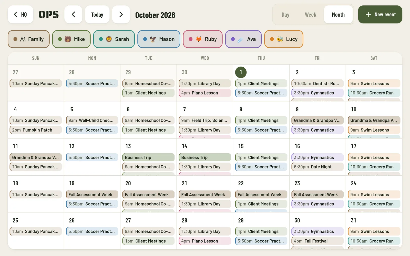The height and width of the screenshot is (256, 410).
Task: Open Sunday Pancakes on October 25
Action: [x=36, y=231]
